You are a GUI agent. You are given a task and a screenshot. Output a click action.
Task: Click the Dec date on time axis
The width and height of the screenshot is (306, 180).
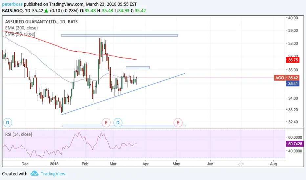pyautogui.click(x=25, y=164)
